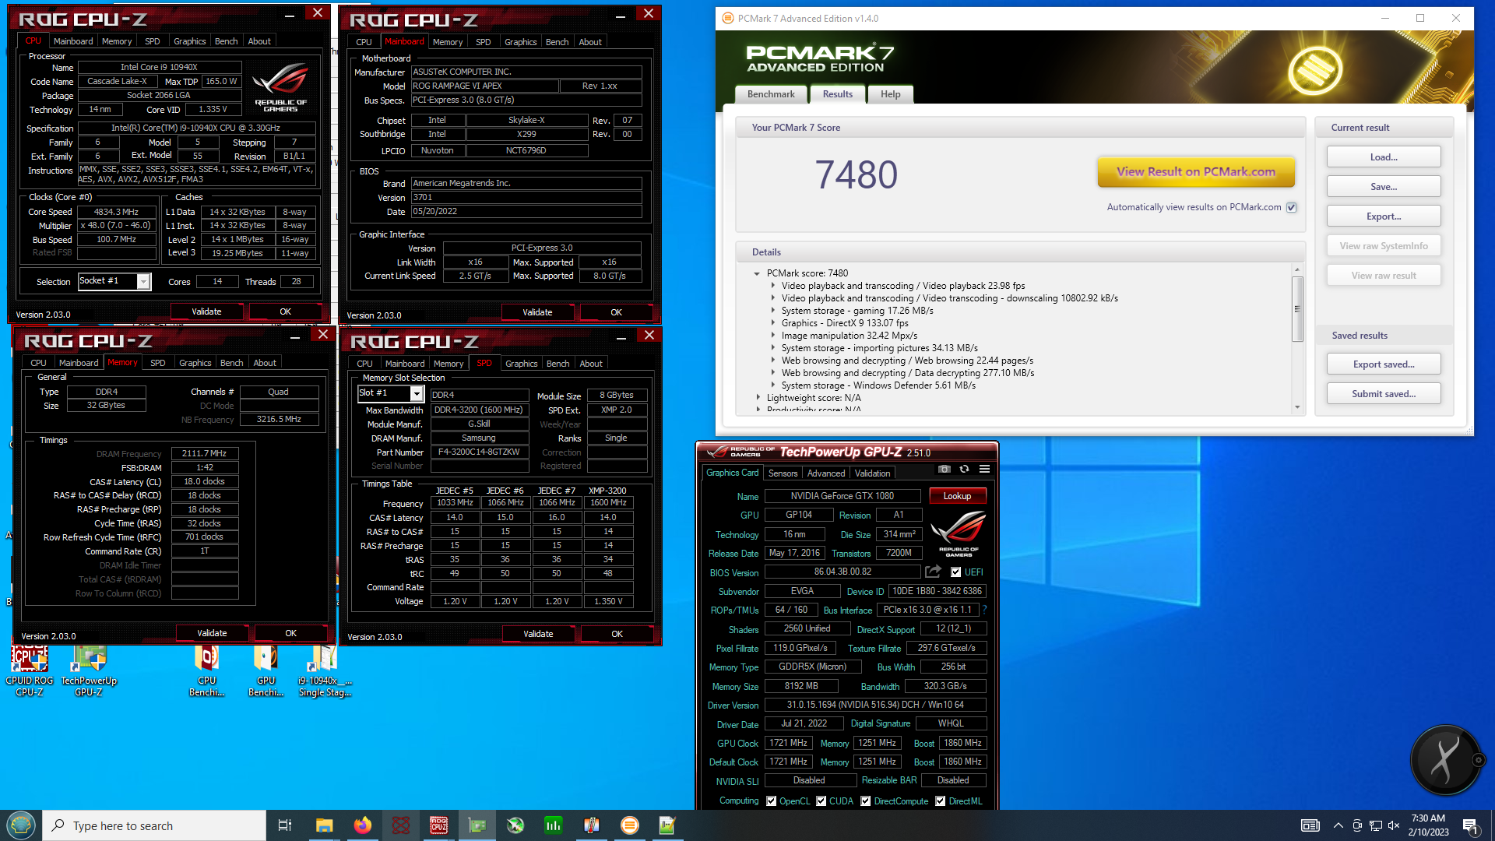Open the PCMark Help tab
Viewport: 1495px width, 841px height.
pos(890,94)
